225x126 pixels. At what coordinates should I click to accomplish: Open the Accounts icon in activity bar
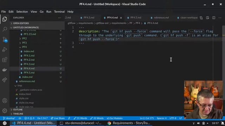tap(5, 100)
